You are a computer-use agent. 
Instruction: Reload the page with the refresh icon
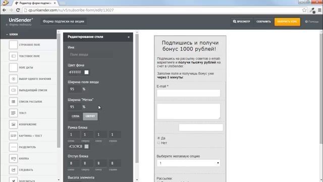click(x=18, y=10)
